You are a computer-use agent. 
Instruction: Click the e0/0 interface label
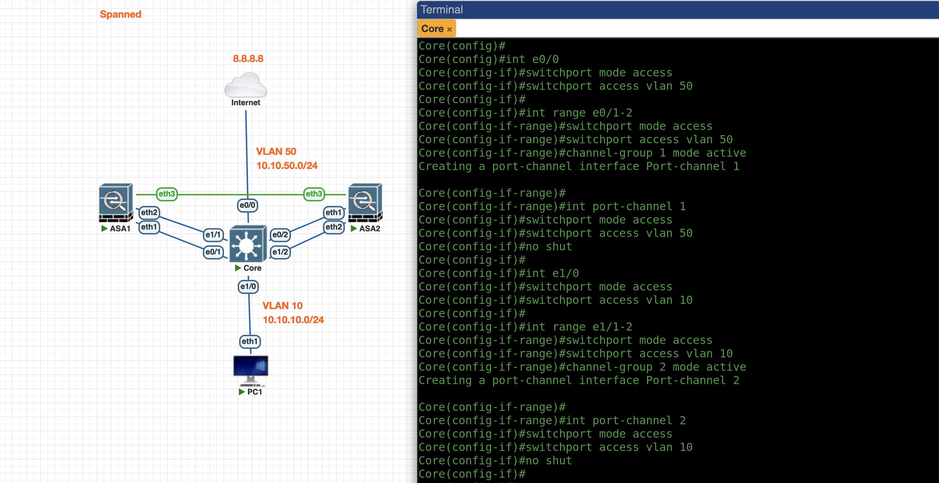(x=247, y=205)
